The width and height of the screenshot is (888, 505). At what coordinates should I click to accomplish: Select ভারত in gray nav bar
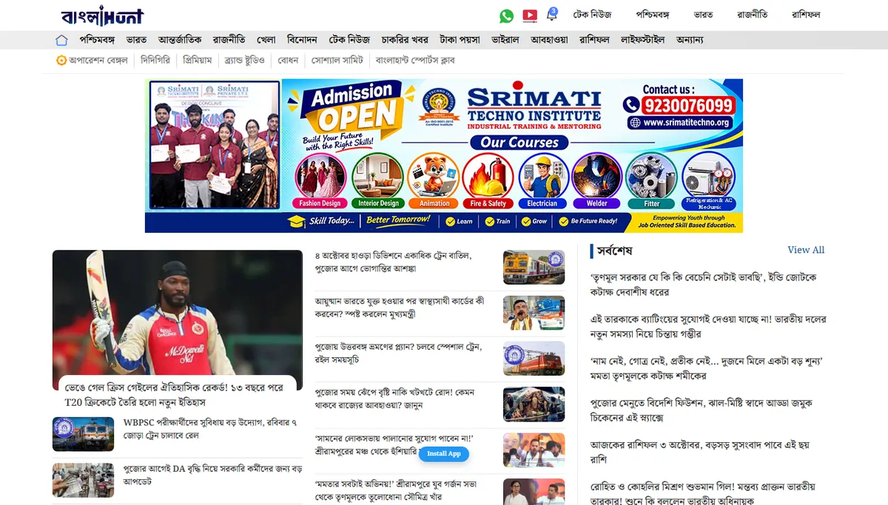(x=137, y=40)
